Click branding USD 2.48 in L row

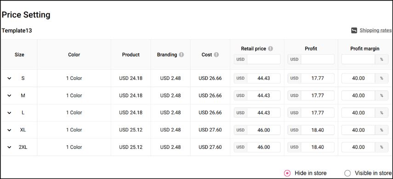coord(171,113)
